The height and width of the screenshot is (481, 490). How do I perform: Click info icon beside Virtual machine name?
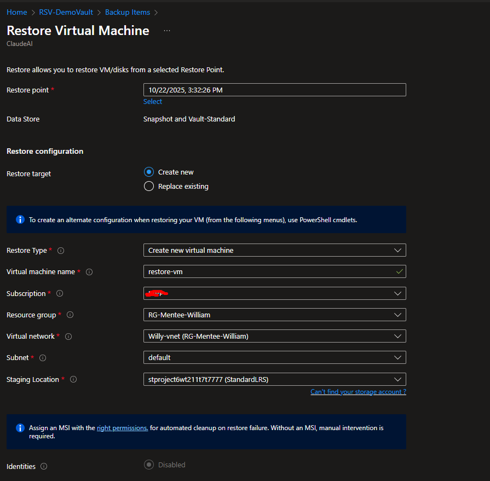coord(89,272)
